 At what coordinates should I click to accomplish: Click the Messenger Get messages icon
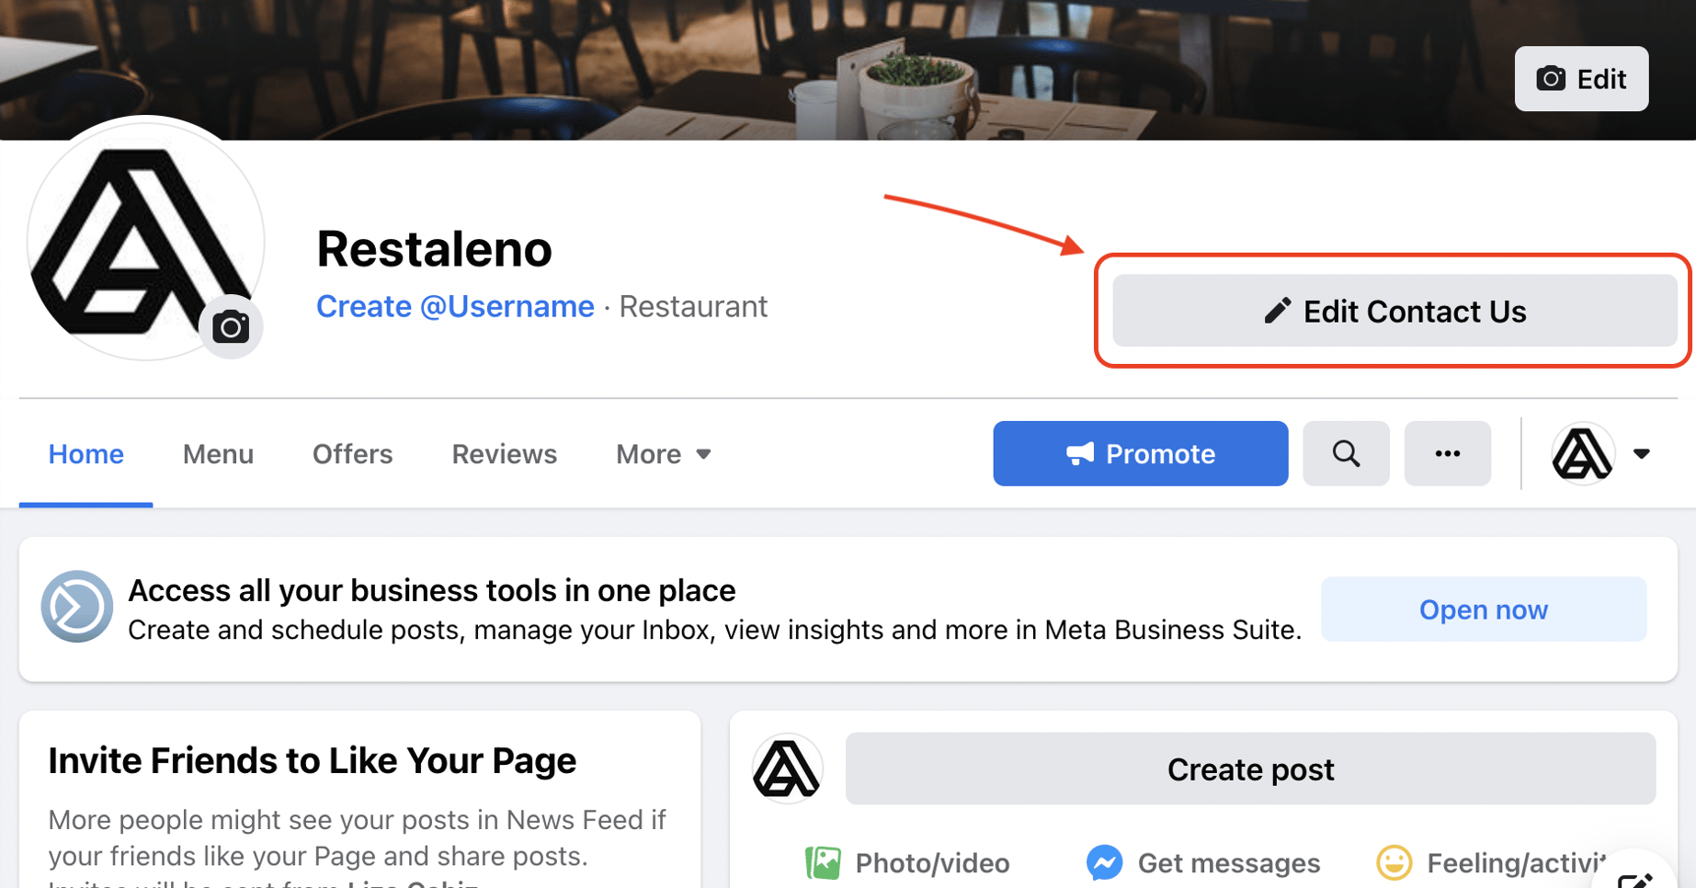(1105, 862)
